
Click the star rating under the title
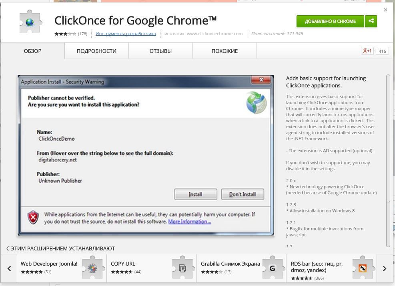point(65,34)
